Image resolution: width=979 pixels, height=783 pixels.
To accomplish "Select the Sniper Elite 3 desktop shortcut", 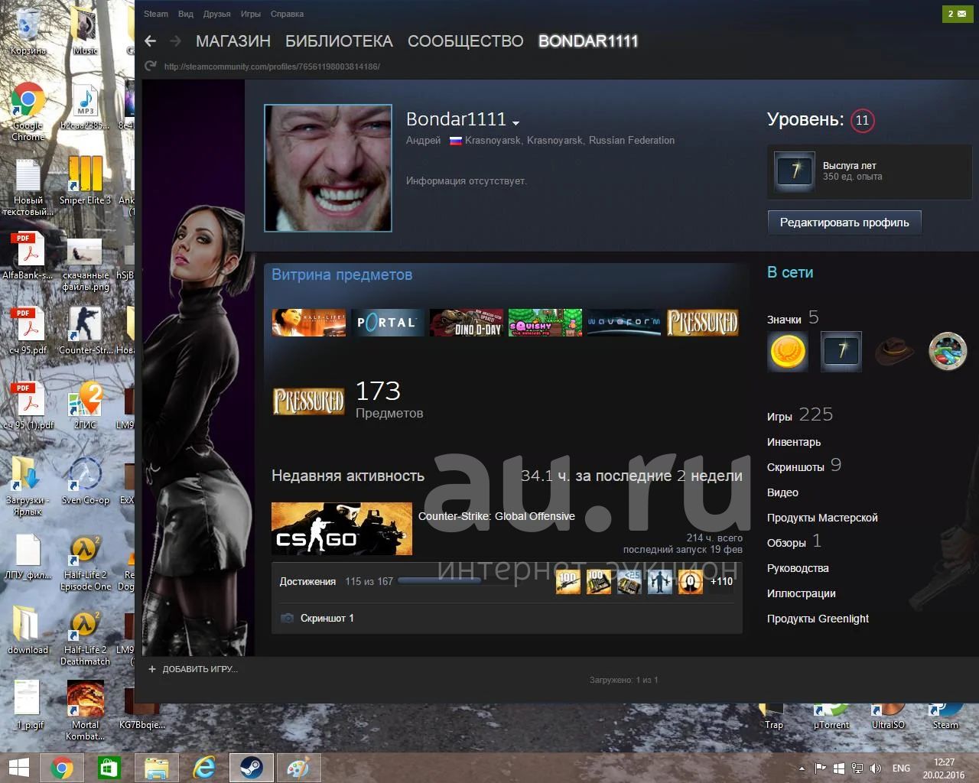I will pyautogui.click(x=85, y=180).
